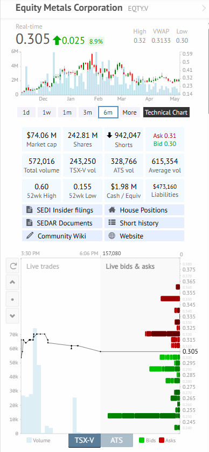Click the green Bids legend swatch
This screenshot has height=452, width=209.
[141, 441]
